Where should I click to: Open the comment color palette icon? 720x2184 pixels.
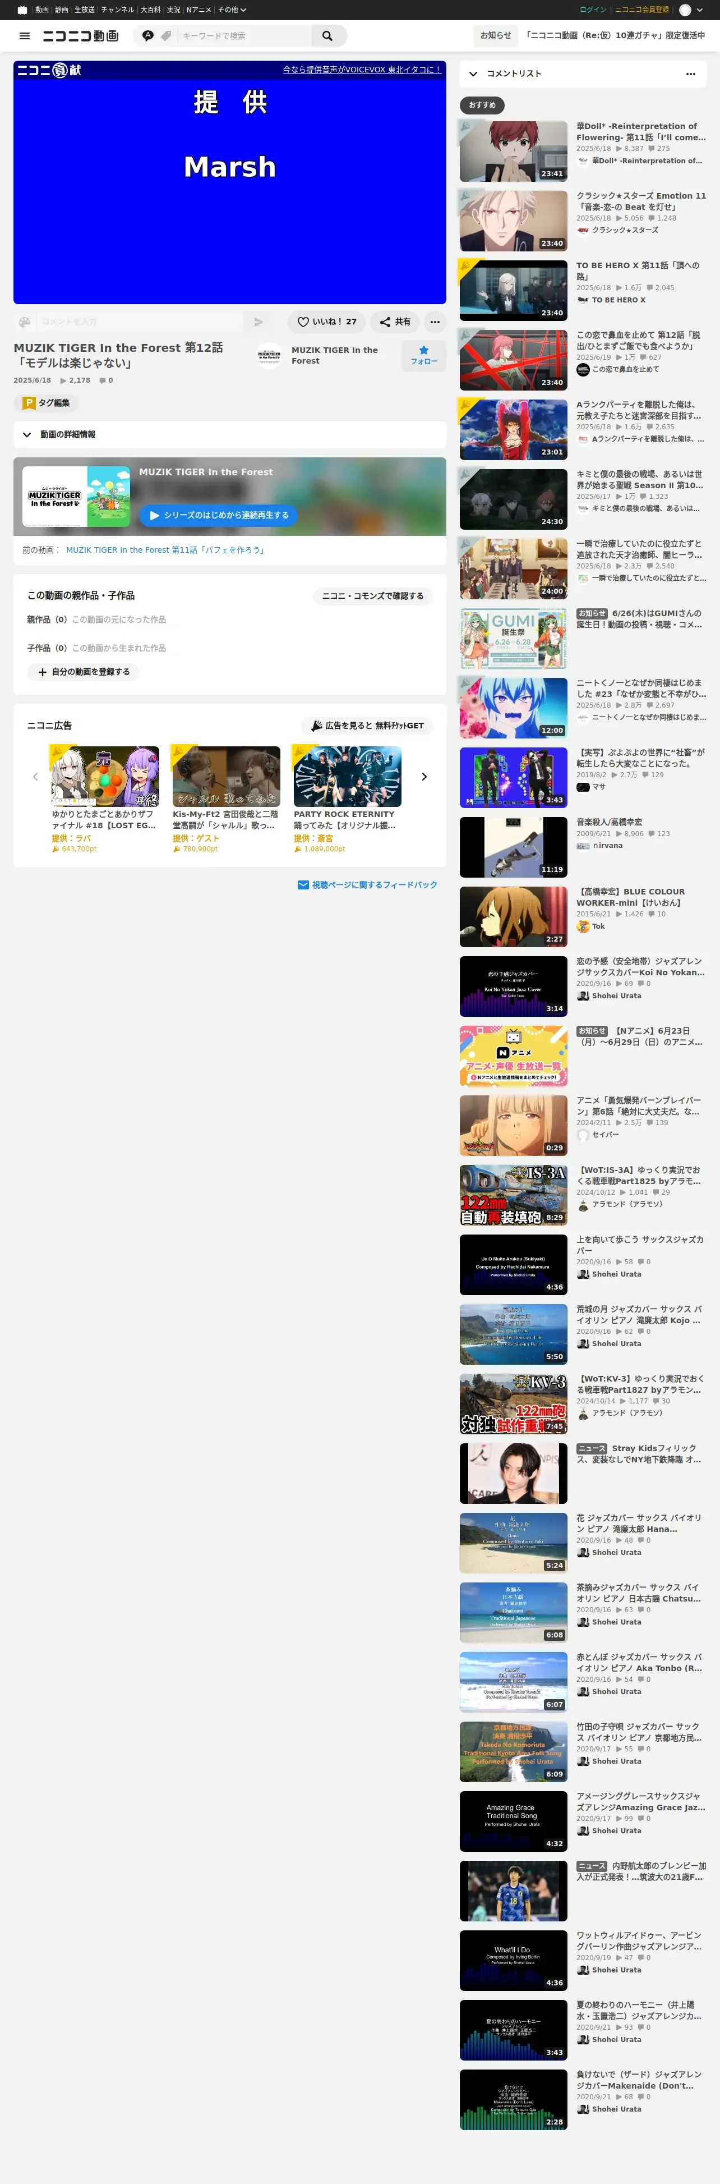coord(25,322)
